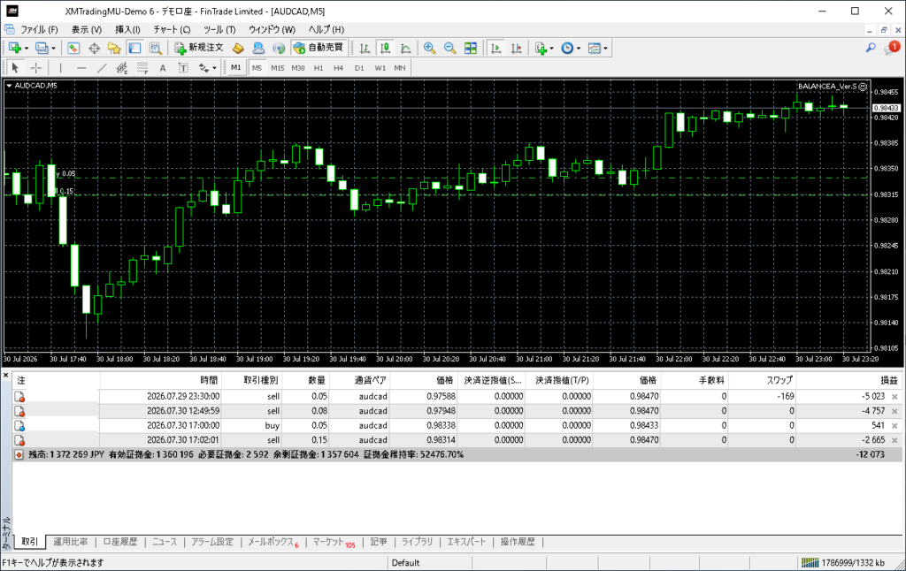Open the Strategy Tester icon
This screenshot has width=906, height=571.
tap(155, 48)
